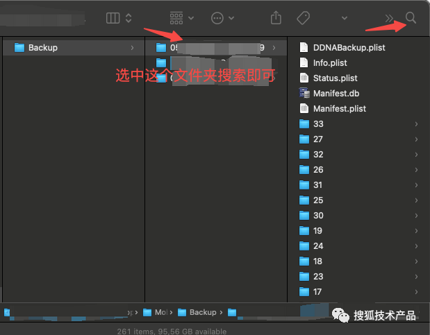Screen dimensions: 430x335
Task: Click the Info.plist document icon
Action: (304, 62)
